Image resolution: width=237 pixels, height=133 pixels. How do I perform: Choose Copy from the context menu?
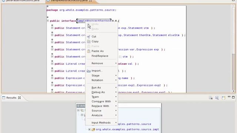coord(101,41)
